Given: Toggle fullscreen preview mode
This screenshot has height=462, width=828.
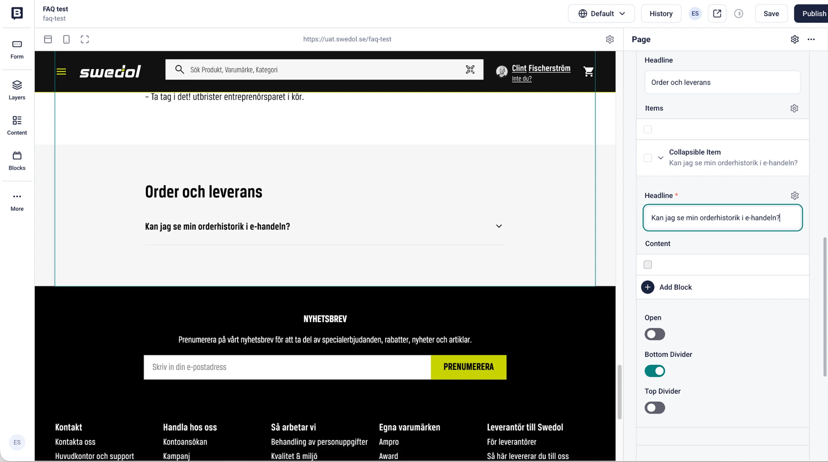Looking at the screenshot, I should (x=85, y=39).
